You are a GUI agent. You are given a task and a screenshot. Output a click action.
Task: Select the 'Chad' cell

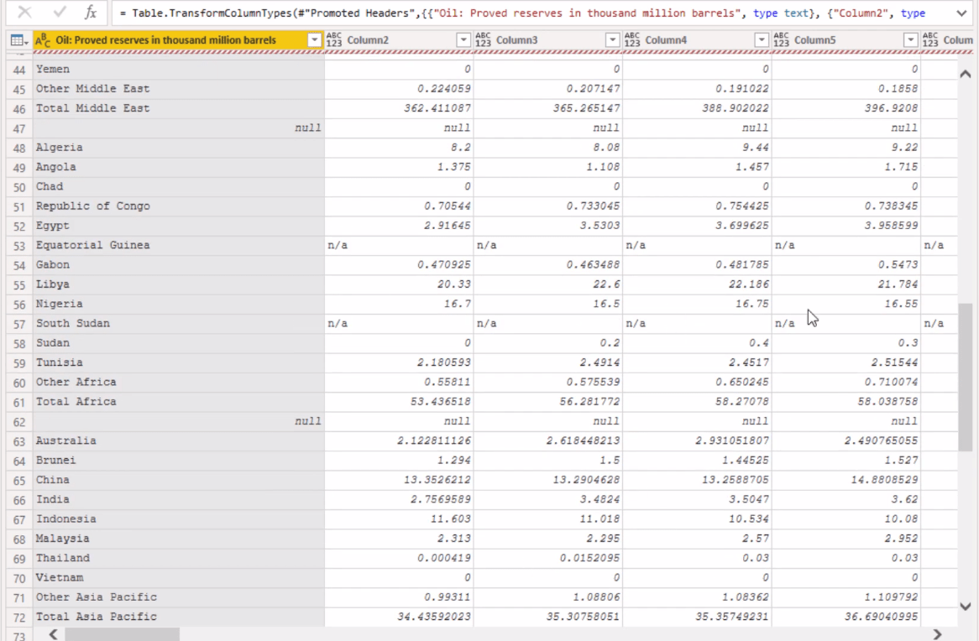click(x=178, y=186)
